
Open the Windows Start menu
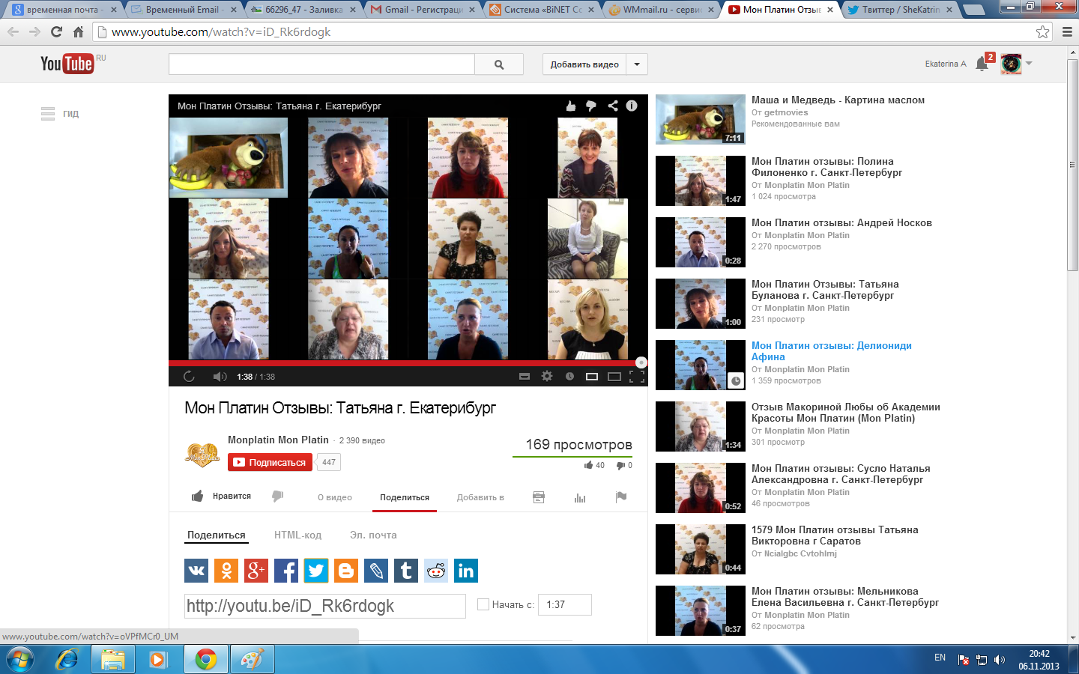[x=21, y=660]
